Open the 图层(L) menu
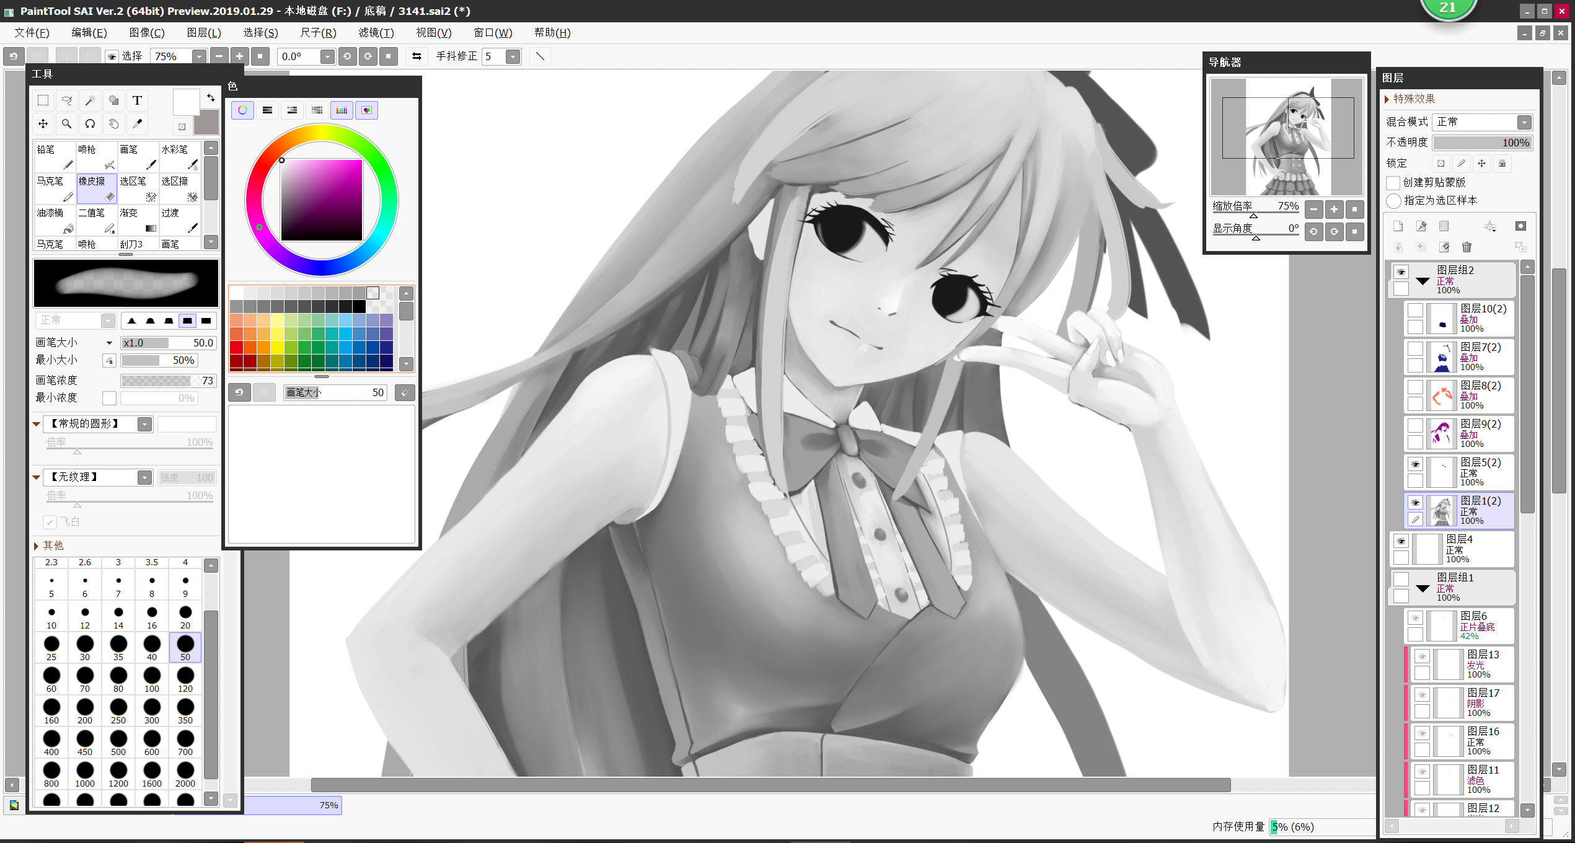The width and height of the screenshot is (1575, 843). 204,33
